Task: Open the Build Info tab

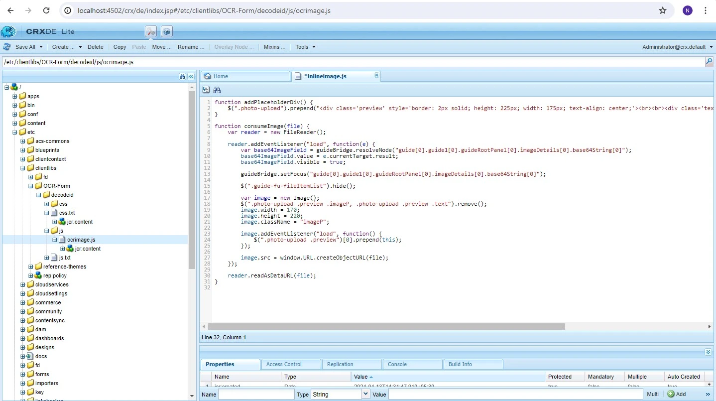Action: tap(473, 364)
